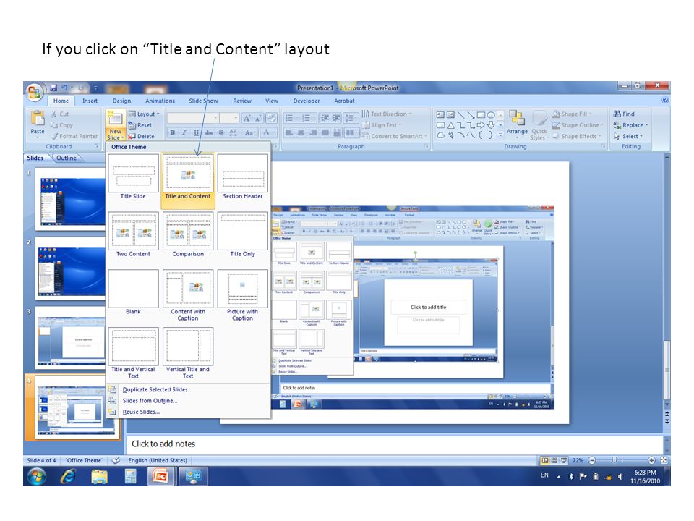Select the Text Box shape in gallery
694x521 pixels.
(440, 115)
